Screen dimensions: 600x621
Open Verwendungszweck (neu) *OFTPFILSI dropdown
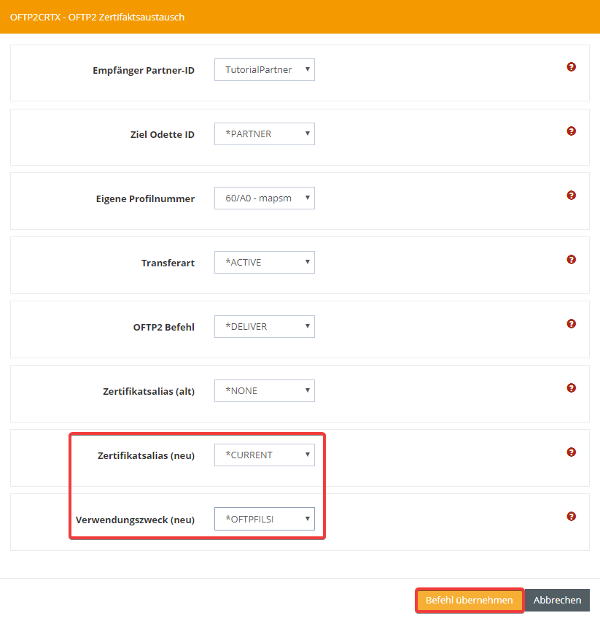[x=264, y=520]
